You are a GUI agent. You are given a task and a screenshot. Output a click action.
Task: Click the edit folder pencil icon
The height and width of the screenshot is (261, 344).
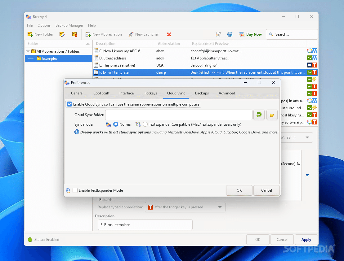tap(62, 34)
